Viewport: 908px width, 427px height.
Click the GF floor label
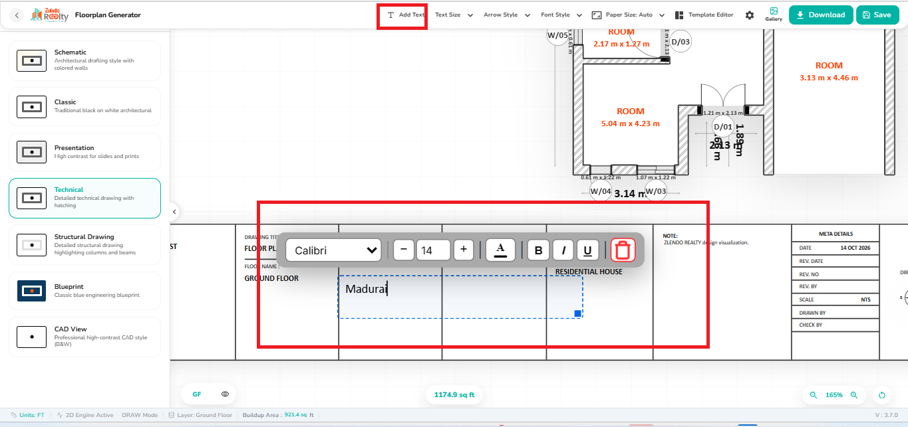click(197, 394)
